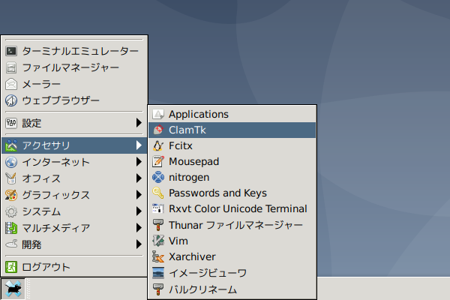Click the インターネット globe icon
This screenshot has width=450, height=300.
tap(11, 162)
